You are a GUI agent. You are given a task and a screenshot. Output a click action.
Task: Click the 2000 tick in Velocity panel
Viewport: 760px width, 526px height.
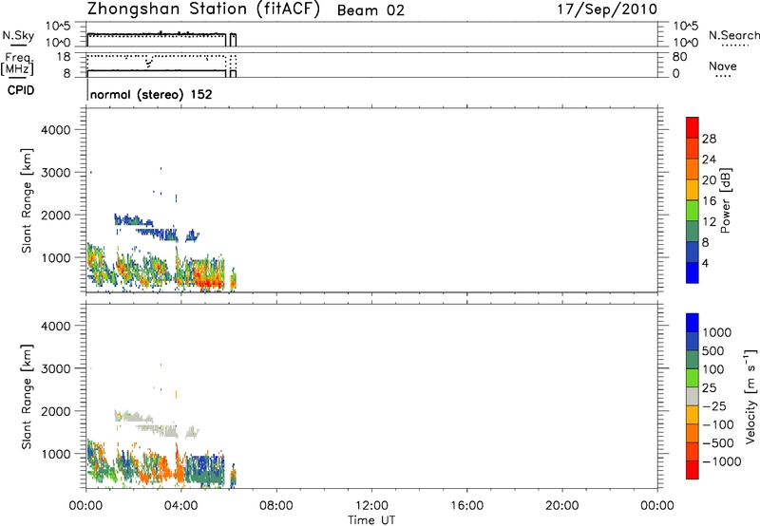(56, 411)
